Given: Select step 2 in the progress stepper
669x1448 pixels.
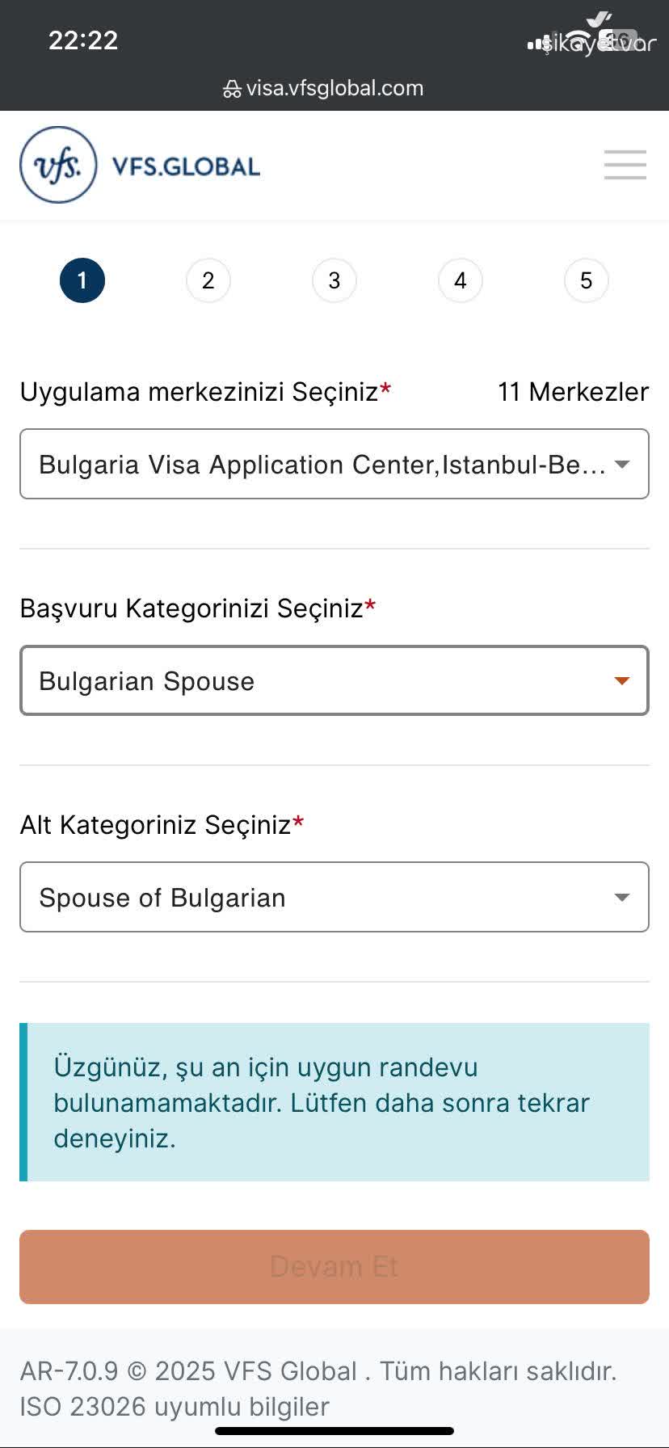Looking at the screenshot, I should 208,280.
